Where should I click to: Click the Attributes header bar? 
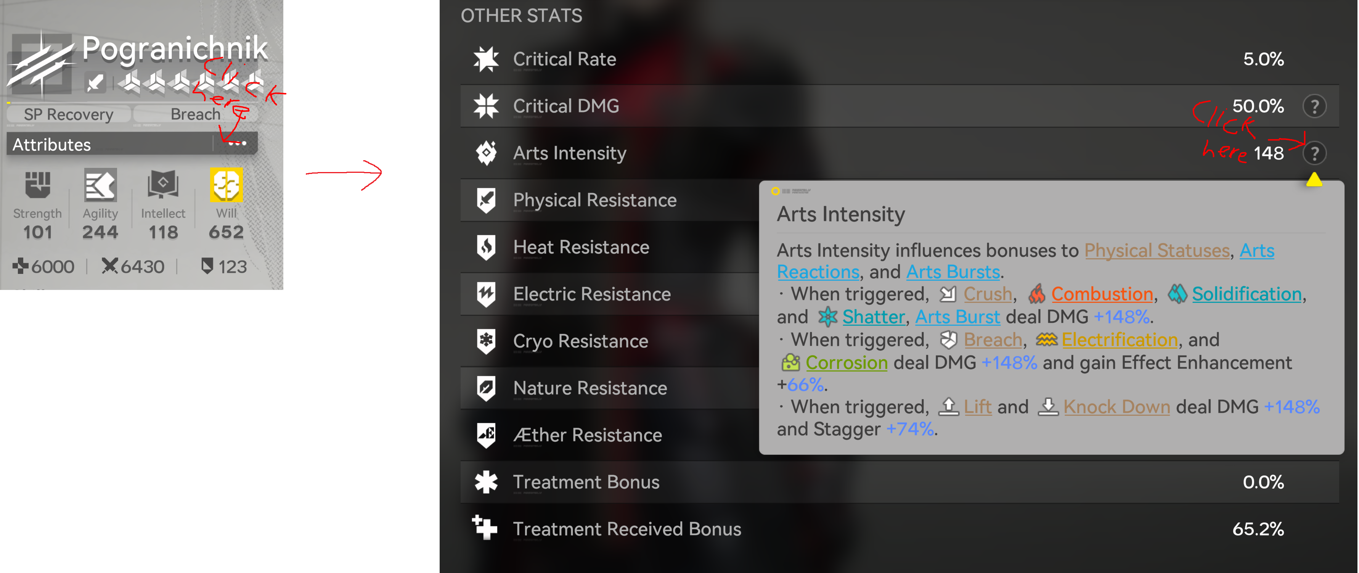click(132, 143)
